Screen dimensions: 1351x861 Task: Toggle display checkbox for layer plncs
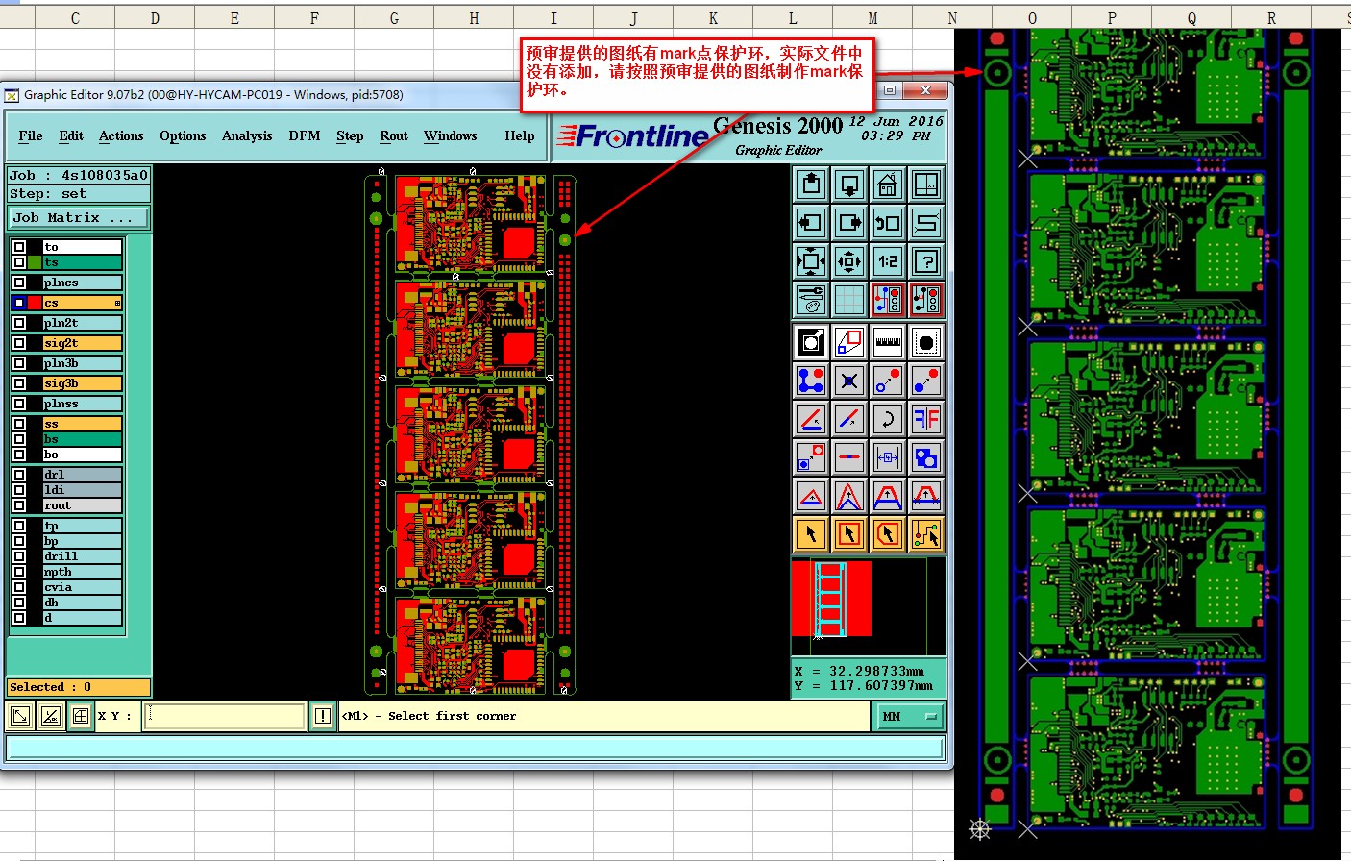click(19, 283)
